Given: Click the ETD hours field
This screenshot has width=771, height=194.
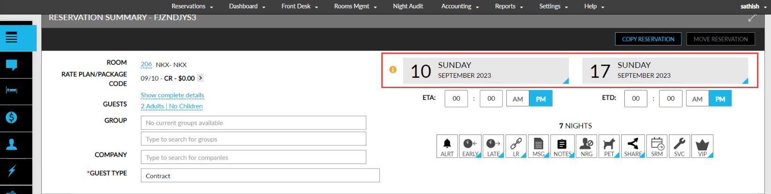Looking at the screenshot, I should coord(636,99).
